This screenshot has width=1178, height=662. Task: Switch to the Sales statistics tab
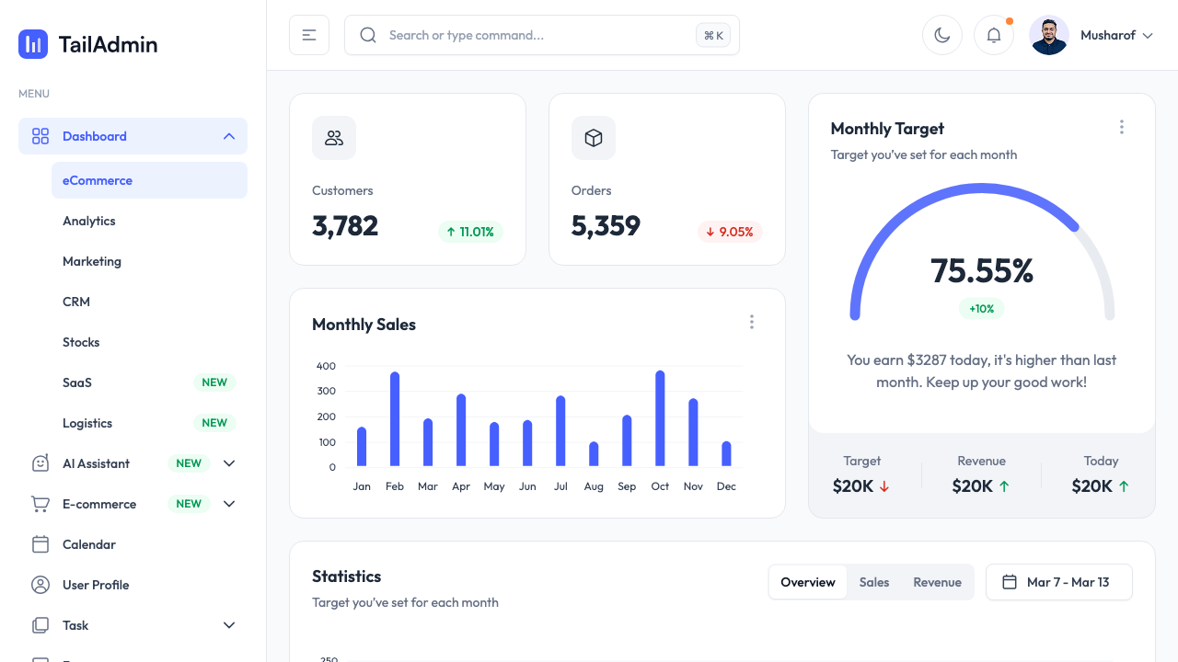(x=873, y=582)
